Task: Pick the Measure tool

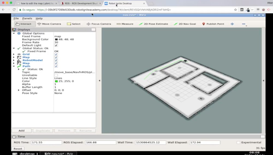Action: 125,24
